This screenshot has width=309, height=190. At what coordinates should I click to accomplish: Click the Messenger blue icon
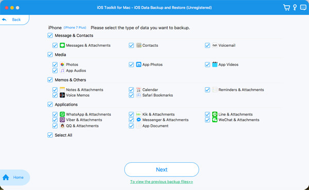click(x=139, y=120)
